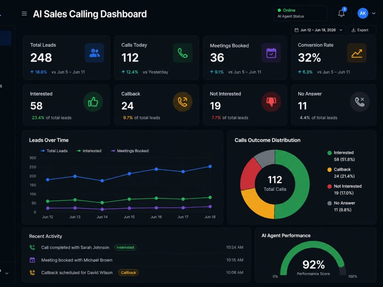The image size is (383, 287).
Task: Click the meeting booked calendar icon
Action: click(32, 260)
